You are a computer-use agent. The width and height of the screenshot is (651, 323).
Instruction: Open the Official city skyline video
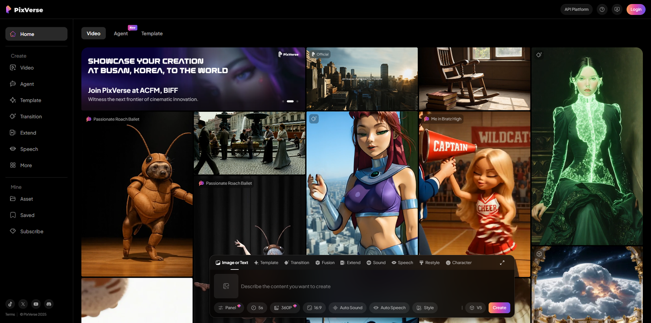(362, 79)
